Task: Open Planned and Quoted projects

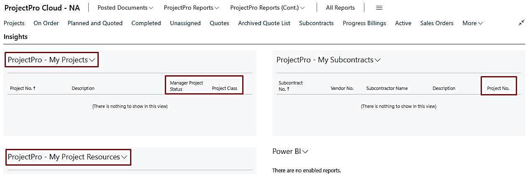Action: (95, 23)
